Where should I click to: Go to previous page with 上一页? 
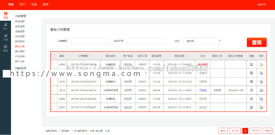coord(235,131)
